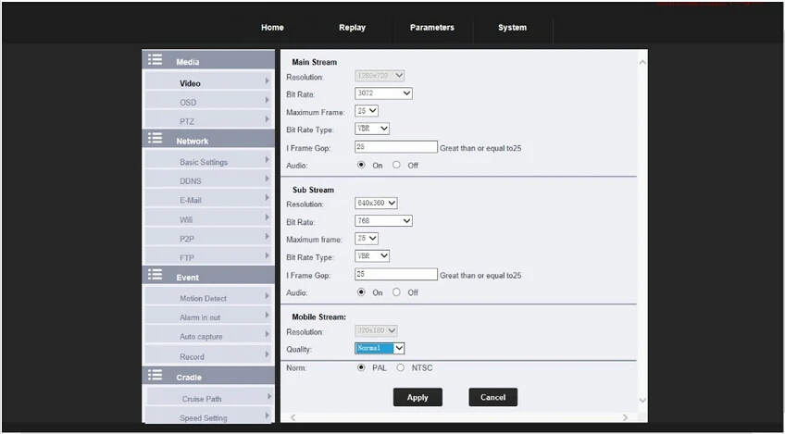Turn Main Stream audio On

click(361, 165)
